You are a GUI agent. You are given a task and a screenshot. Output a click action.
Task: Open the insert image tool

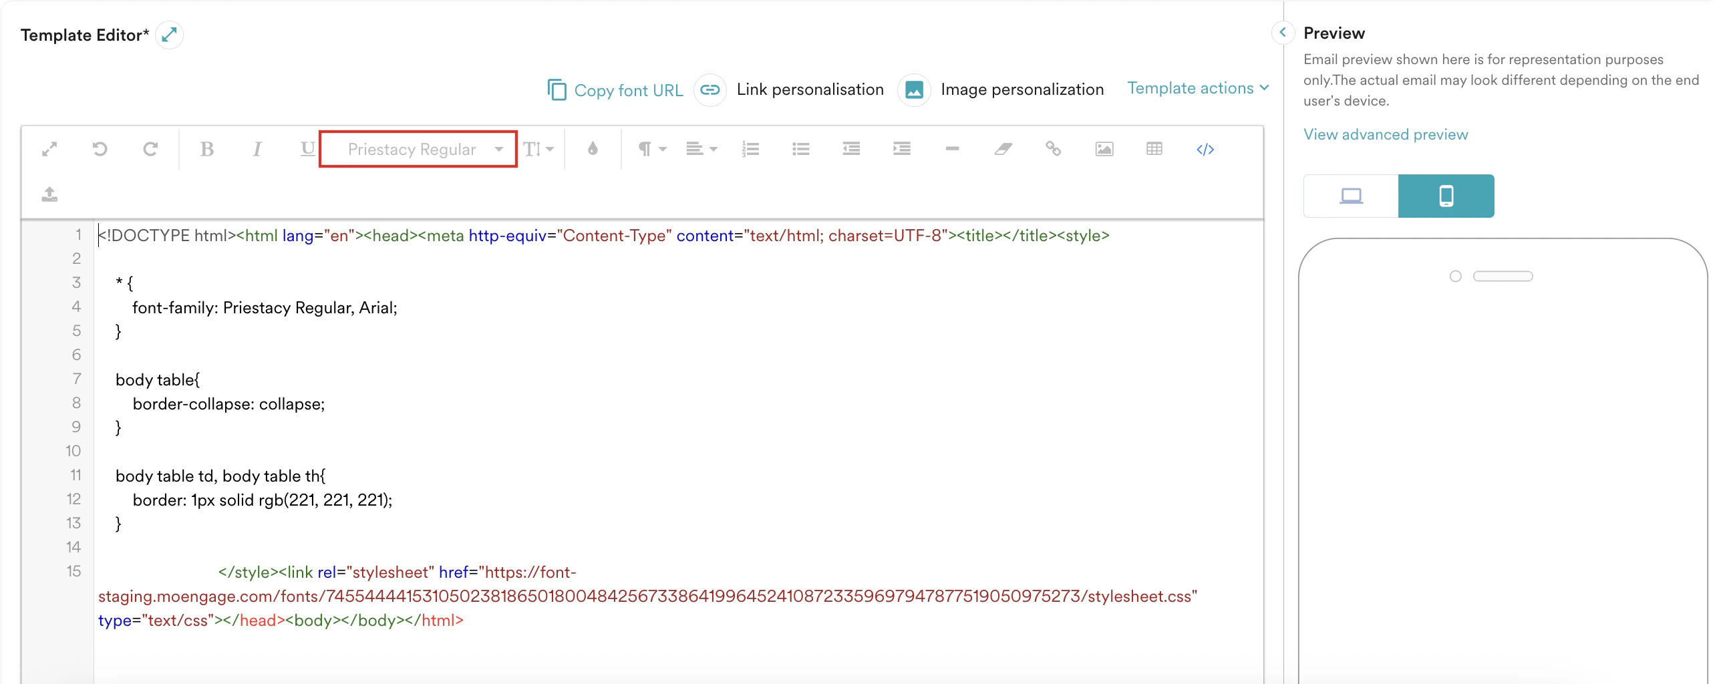(x=1104, y=149)
